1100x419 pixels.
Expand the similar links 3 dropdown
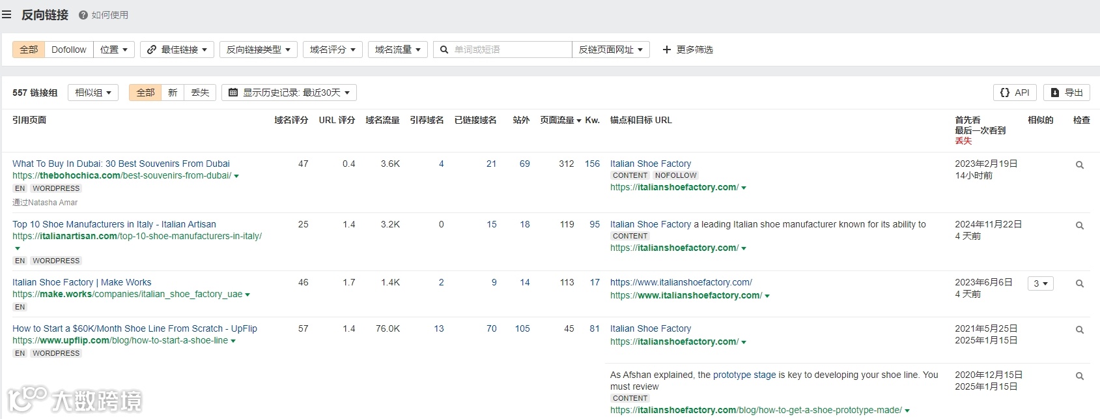[x=1040, y=283]
